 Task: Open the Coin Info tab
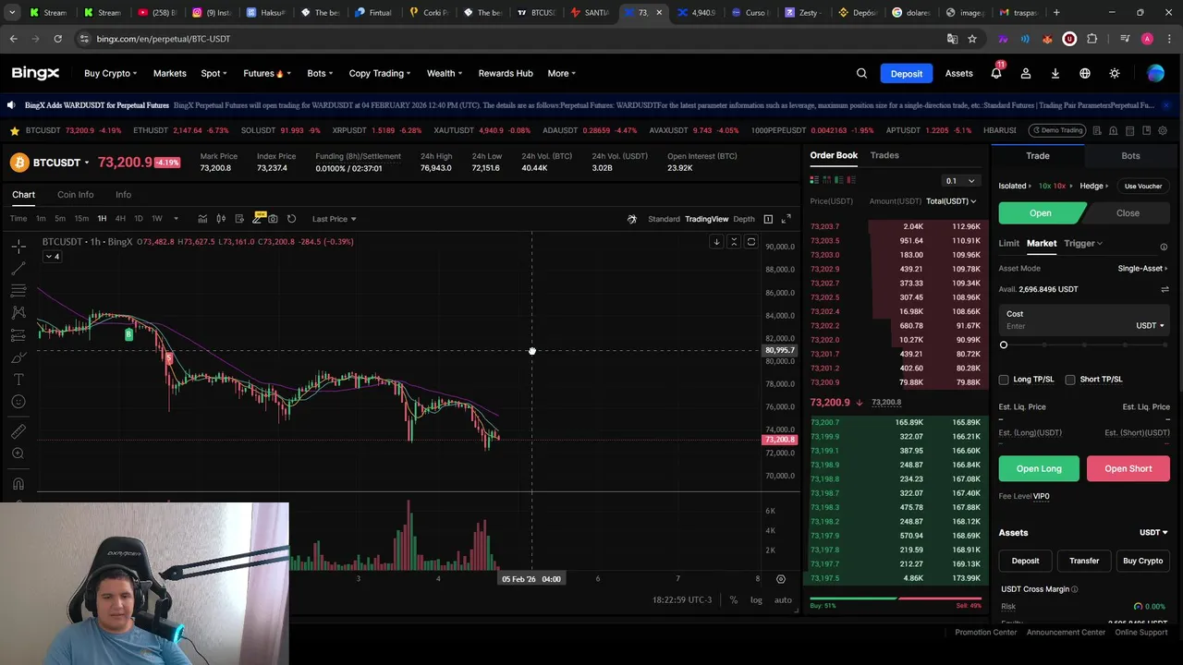click(x=76, y=195)
